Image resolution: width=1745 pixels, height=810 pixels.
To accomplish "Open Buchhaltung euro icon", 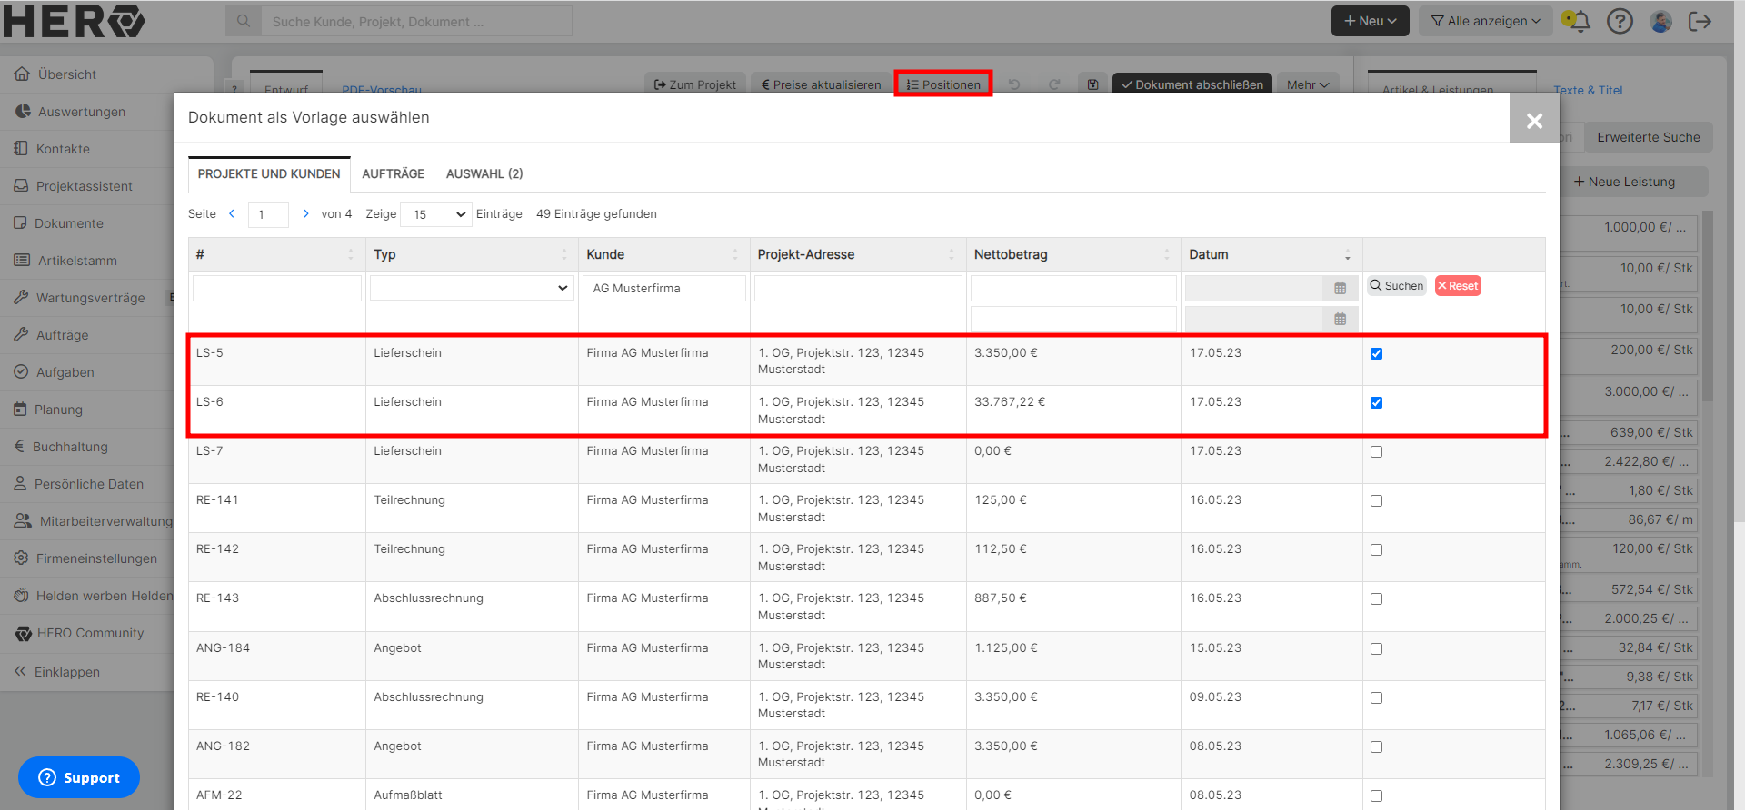I will coord(19,447).
